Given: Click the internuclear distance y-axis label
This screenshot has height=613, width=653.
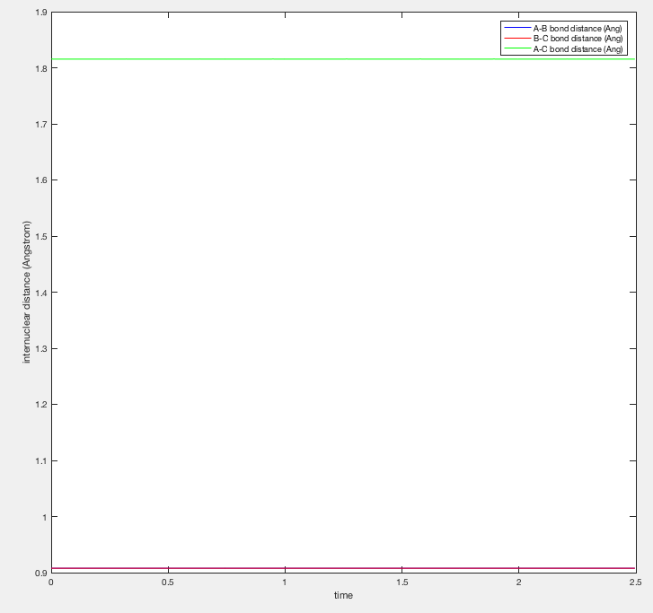Looking at the screenshot, I should click(x=27, y=293).
